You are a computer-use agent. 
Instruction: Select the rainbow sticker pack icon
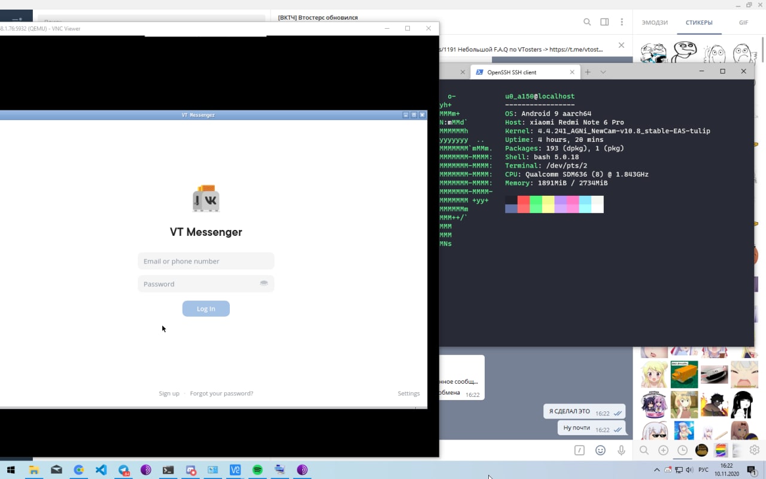[x=721, y=450]
